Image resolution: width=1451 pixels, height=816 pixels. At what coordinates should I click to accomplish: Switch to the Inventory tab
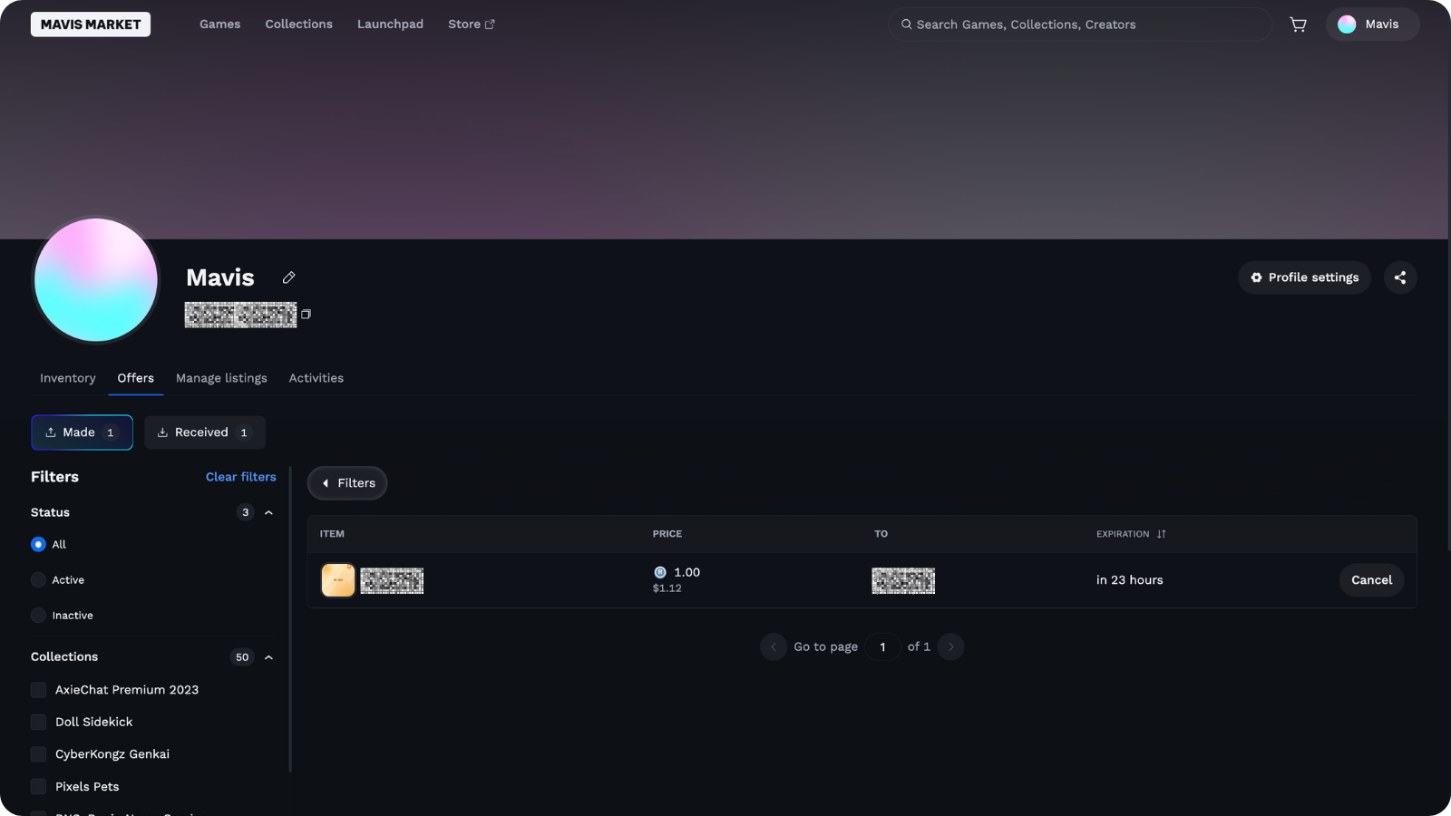68,378
